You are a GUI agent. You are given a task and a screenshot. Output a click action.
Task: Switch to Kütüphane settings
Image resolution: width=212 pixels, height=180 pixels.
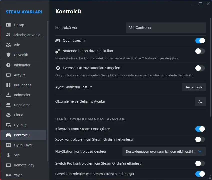[x=23, y=85]
